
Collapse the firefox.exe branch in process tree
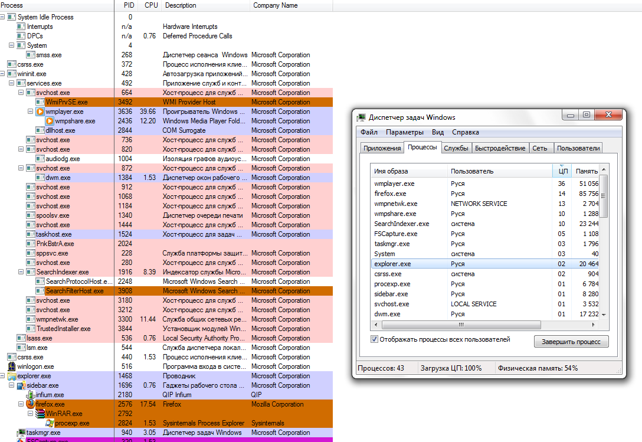[x=21, y=404]
